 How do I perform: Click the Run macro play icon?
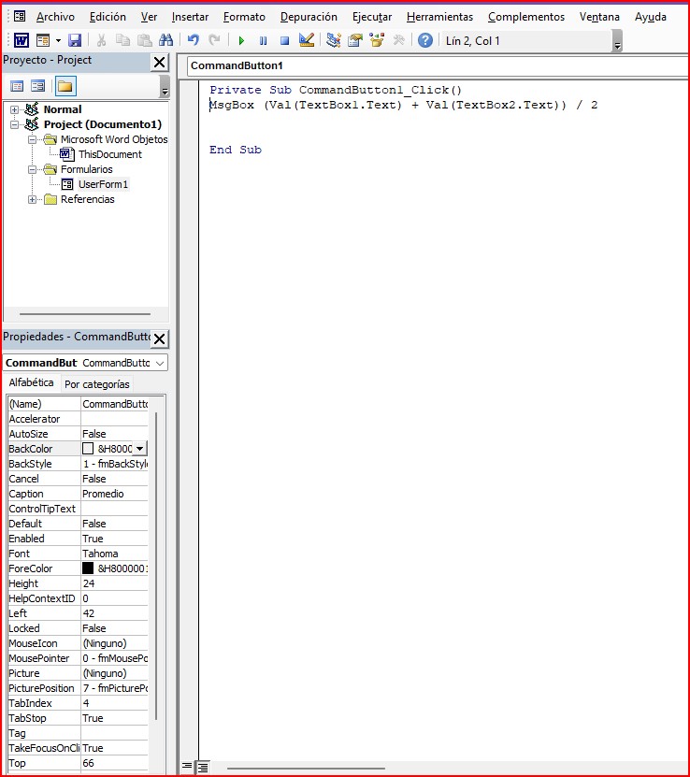pyautogui.click(x=241, y=40)
